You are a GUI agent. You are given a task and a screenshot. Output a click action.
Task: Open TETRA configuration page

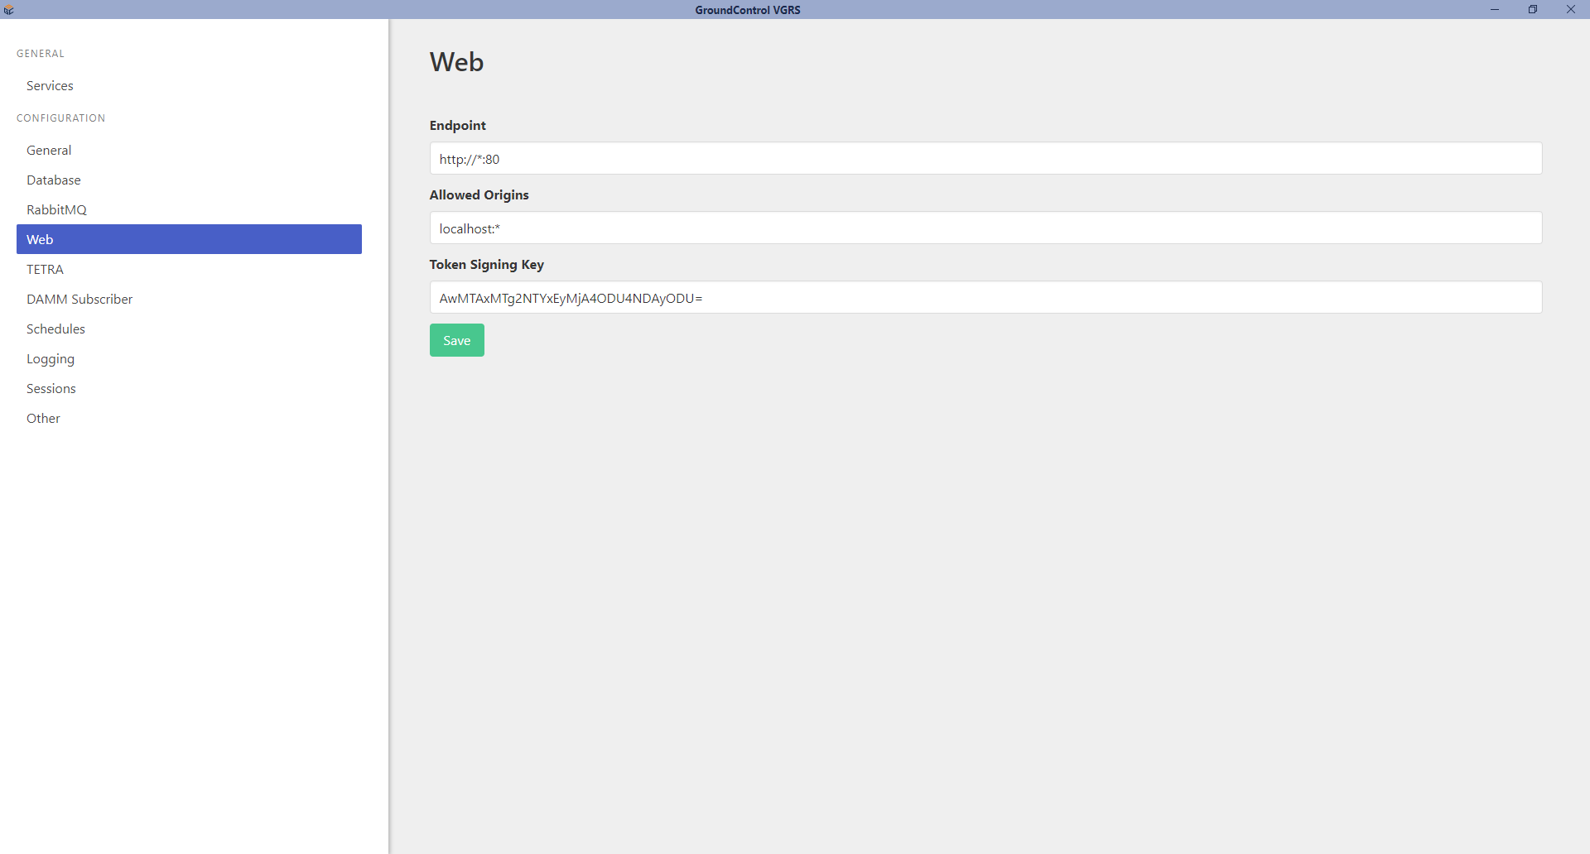45,270
